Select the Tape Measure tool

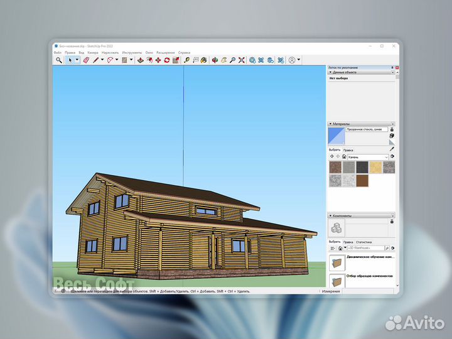(187, 60)
